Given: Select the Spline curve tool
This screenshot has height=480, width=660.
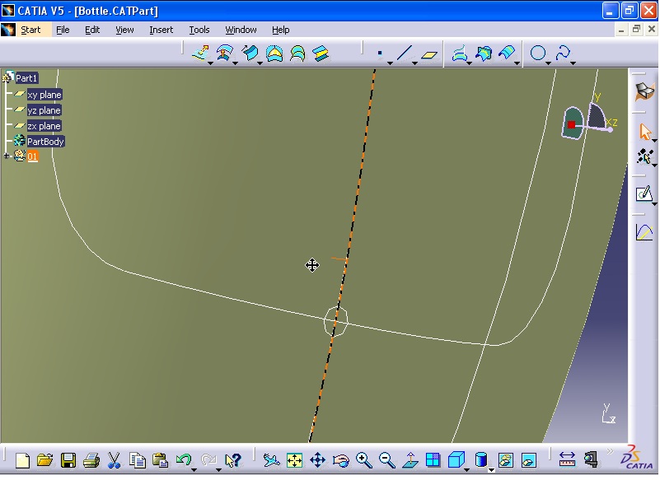Looking at the screenshot, I should pos(563,54).
